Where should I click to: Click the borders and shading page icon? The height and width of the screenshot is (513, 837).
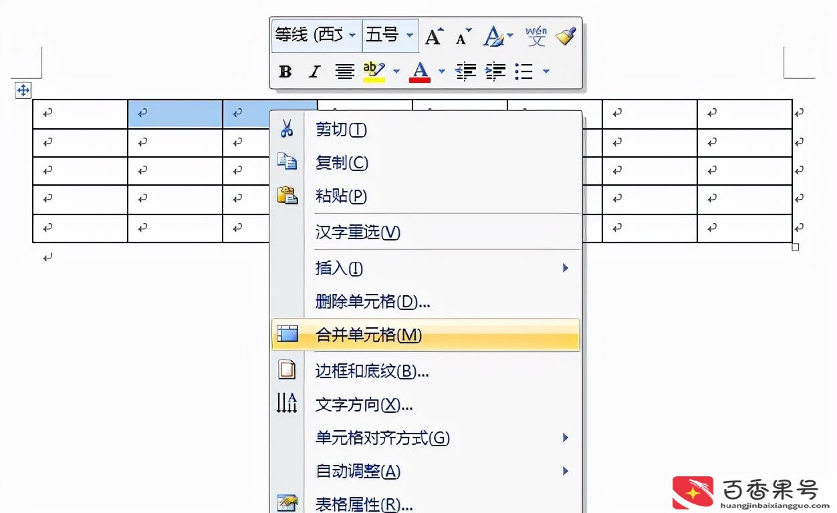pos(287,369)
